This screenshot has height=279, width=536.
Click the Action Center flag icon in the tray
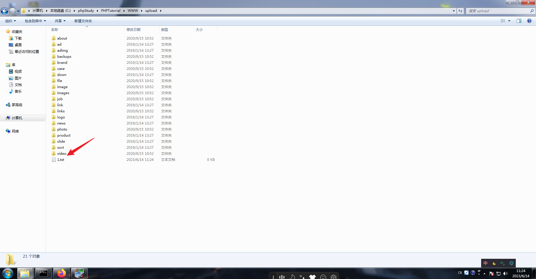pyautogui.click(x=491, y=273)
